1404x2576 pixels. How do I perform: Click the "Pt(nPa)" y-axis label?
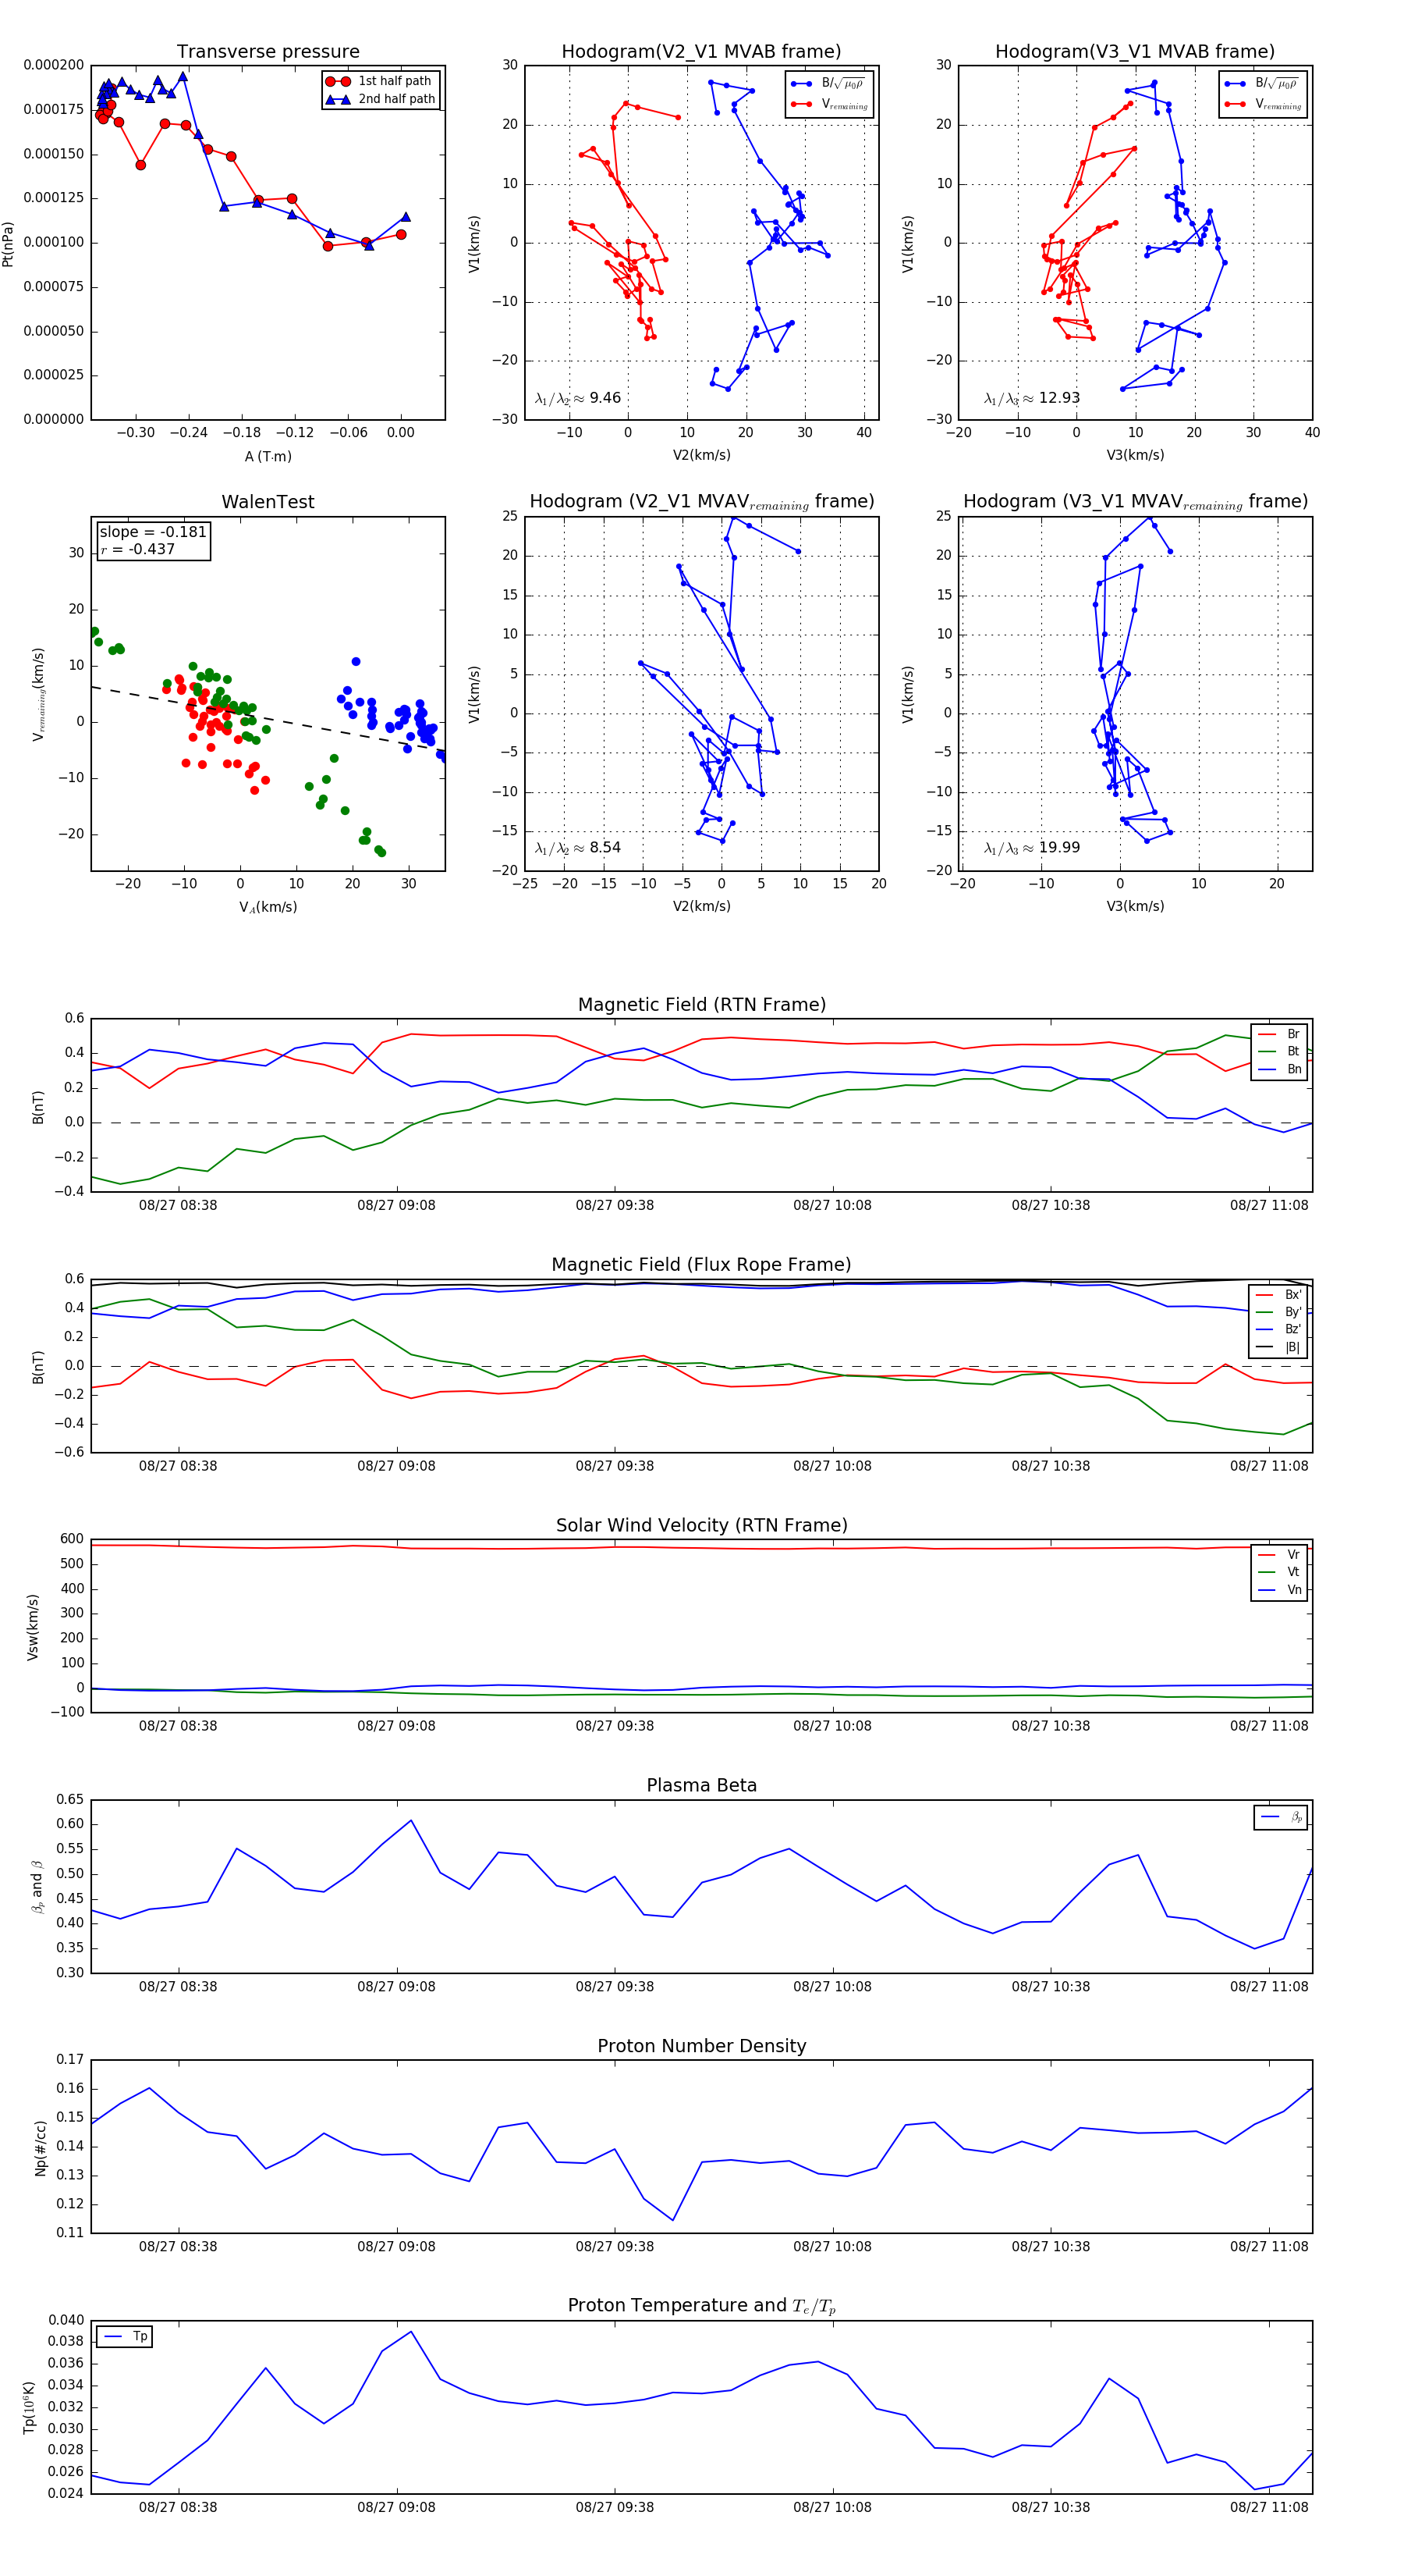tap(8, 243)
